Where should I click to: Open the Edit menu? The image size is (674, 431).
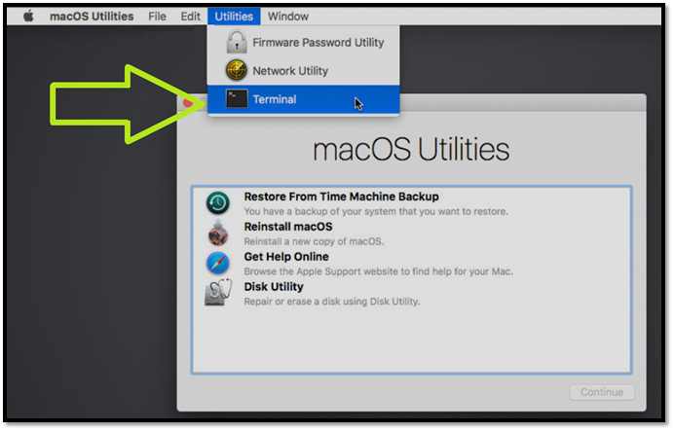coord(190,17)
